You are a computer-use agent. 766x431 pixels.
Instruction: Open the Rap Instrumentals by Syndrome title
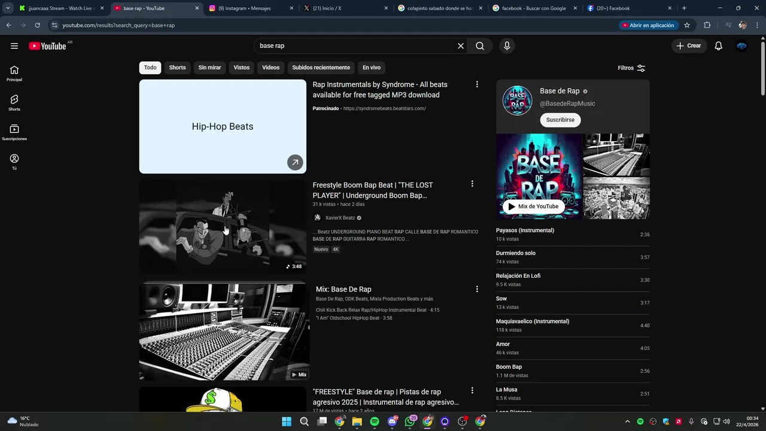pyautogui.click(x=380, y=90)
